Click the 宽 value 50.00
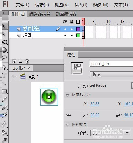Viewport: 133px width, 143px height. (95, 115)
